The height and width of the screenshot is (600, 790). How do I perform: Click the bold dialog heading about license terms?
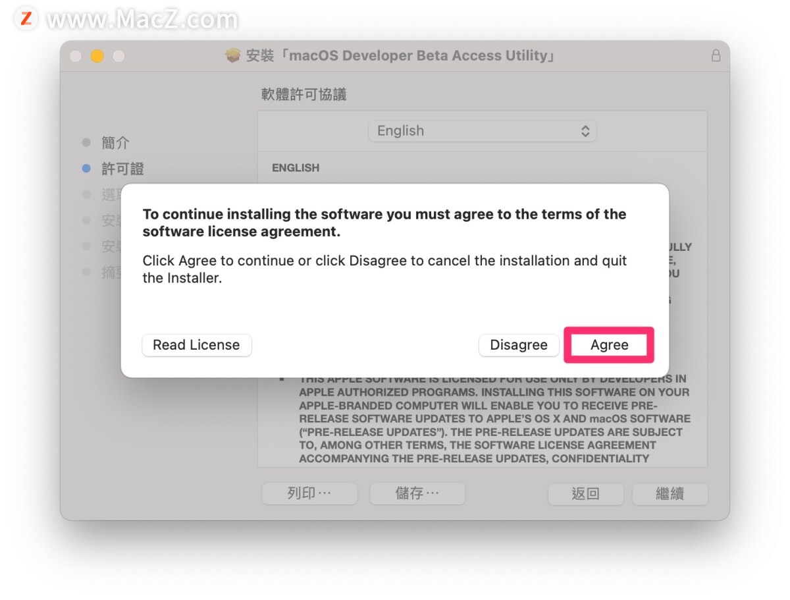pos(384,223)
